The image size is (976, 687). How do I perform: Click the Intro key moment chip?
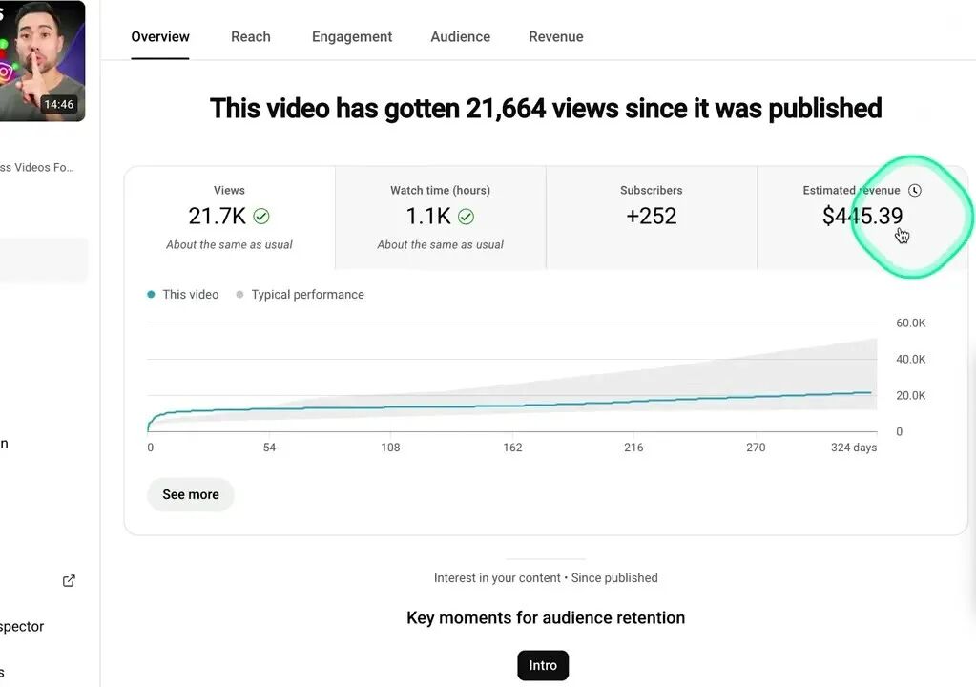click(543, 665)
